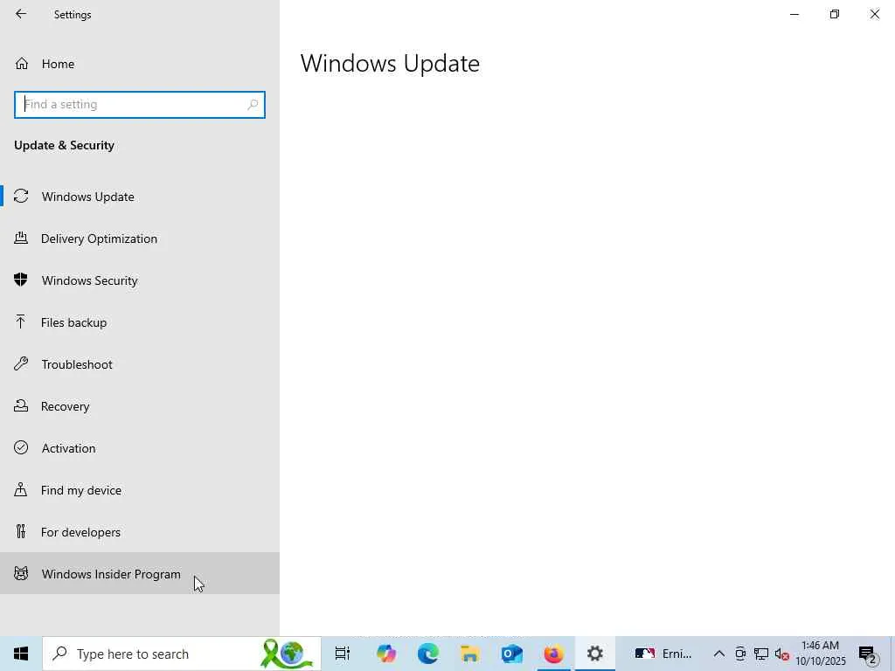The image size is (895, 671).
Task: Open Find my device settings
Action: 140,490
